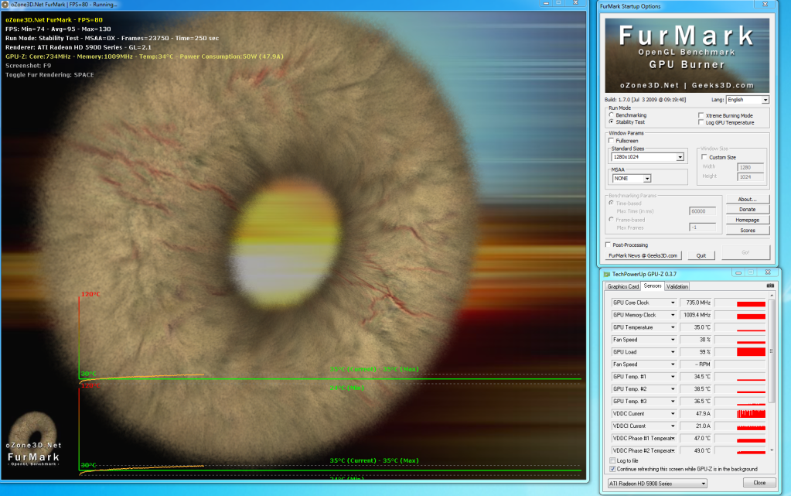Click the FurMark window title bar icon
The height and width of the screenshot is (496, 791).
[5, 5]
